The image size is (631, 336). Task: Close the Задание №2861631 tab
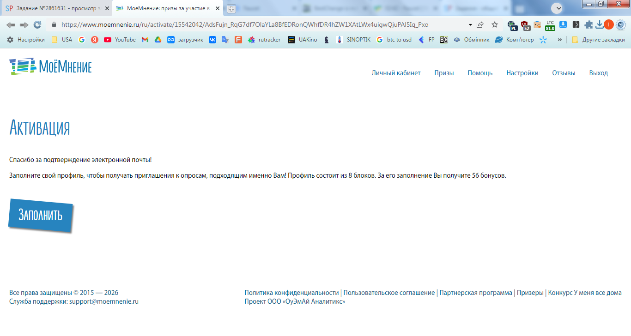[107, 8]
